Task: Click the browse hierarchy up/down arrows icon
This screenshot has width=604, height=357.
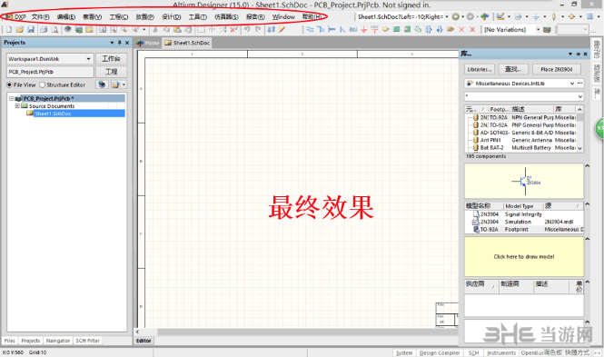Action: coord(272,30)
